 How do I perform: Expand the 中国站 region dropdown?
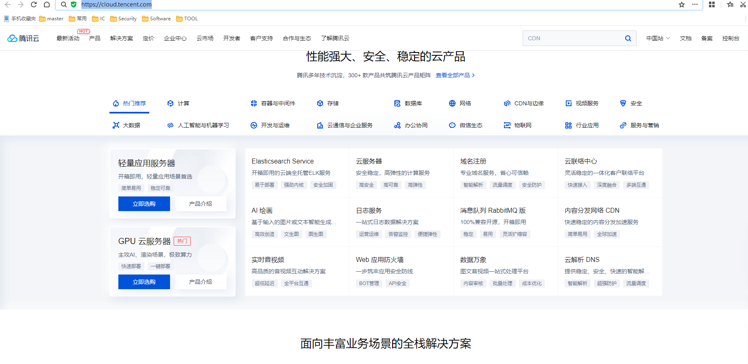[658, 38]
